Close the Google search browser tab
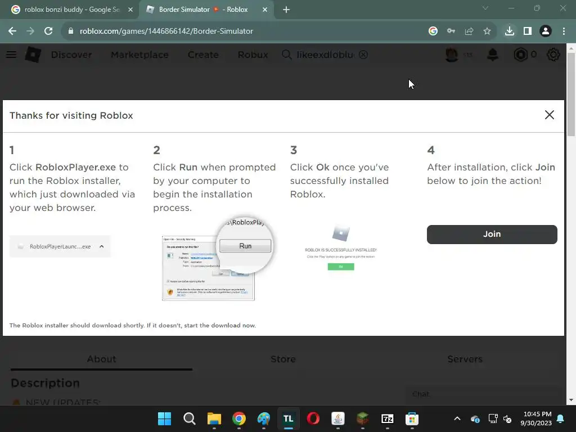This screenshot has height=432, width=576. 130,10
